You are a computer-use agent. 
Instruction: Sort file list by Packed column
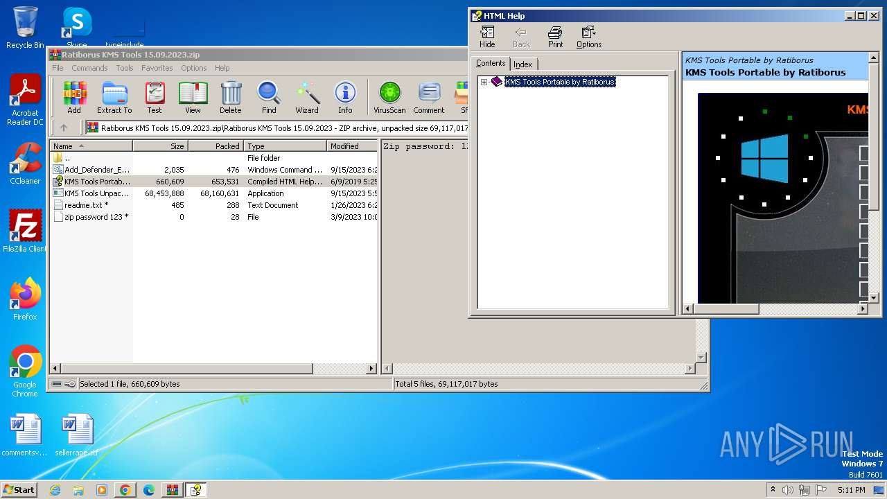pos(216,146)
